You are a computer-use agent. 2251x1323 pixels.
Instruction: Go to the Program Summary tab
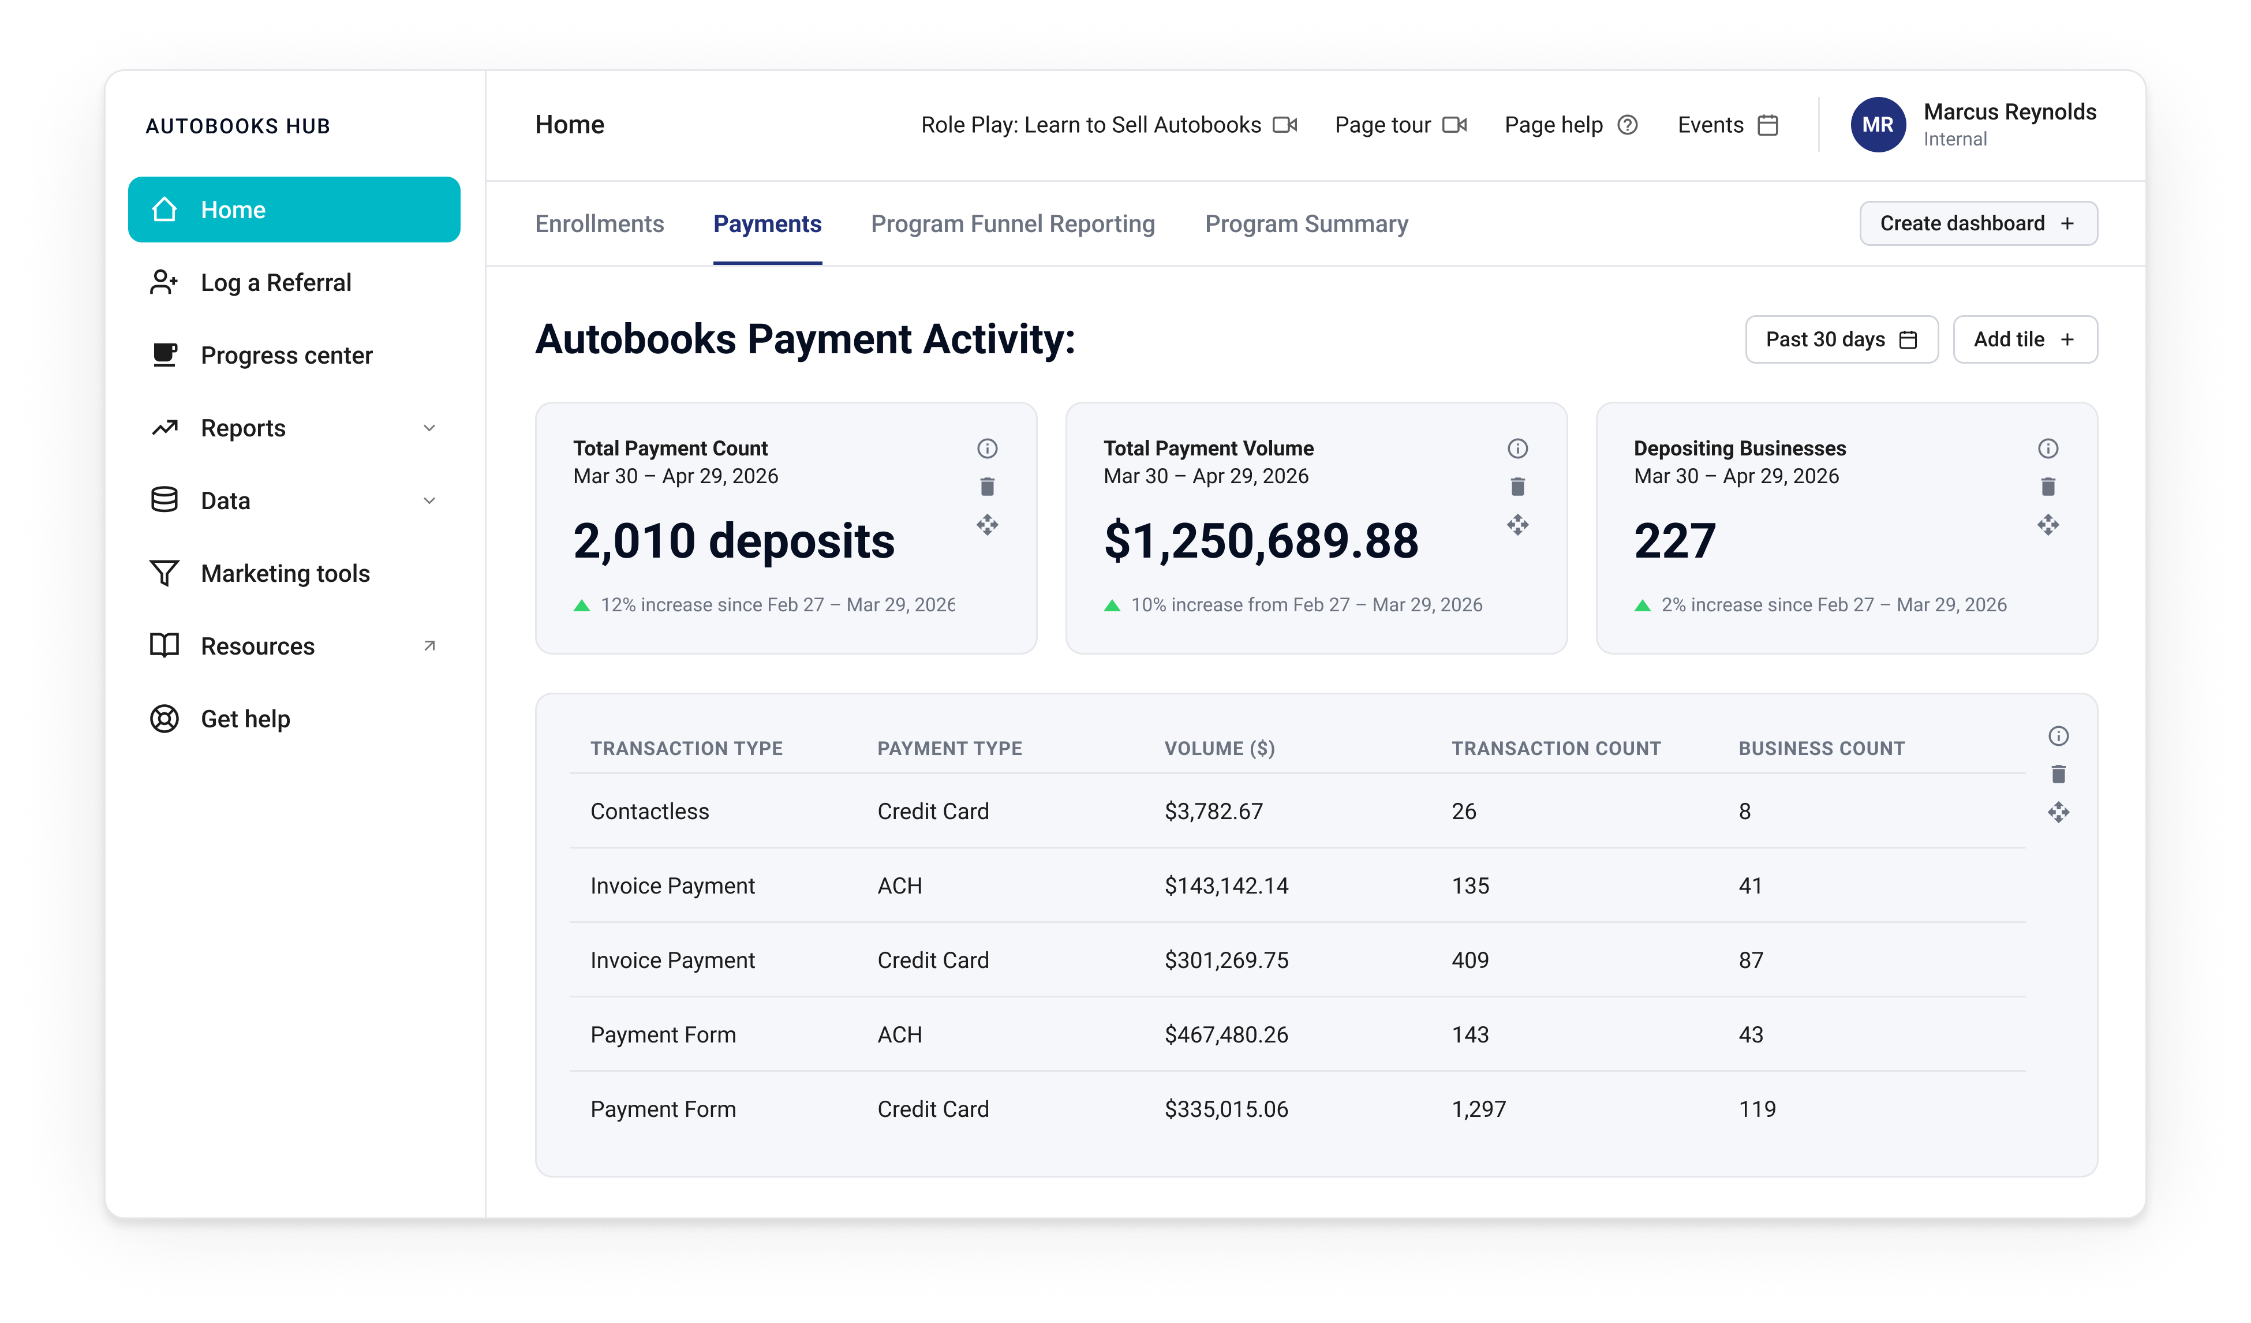pos(1306,223)
